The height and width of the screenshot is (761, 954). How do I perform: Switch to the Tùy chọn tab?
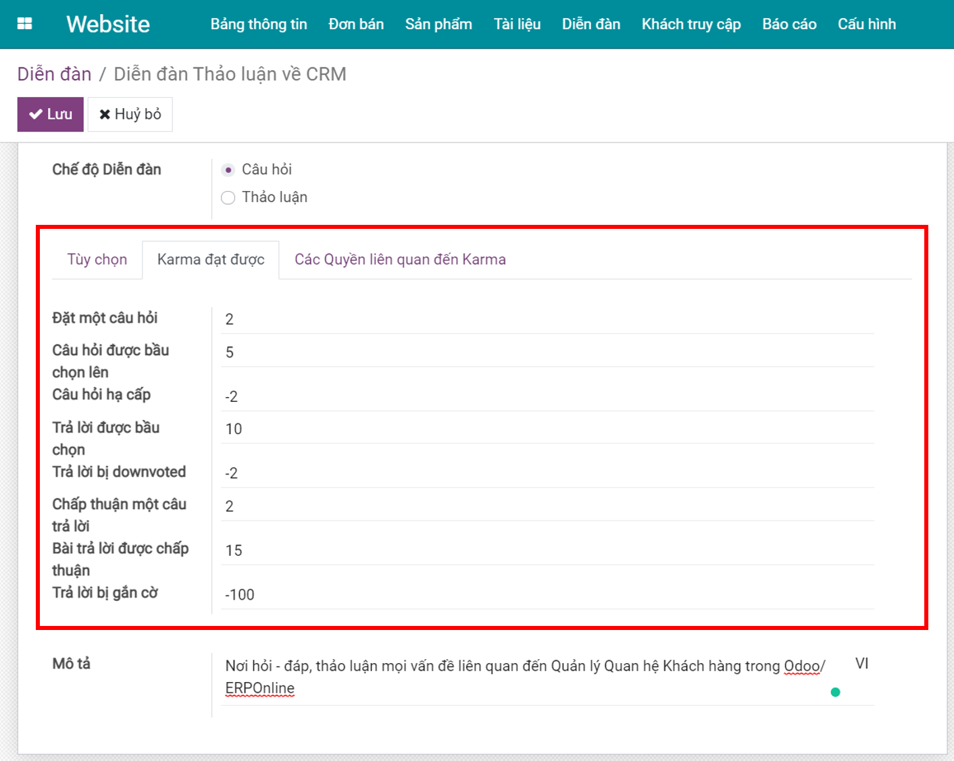click(x=97, y=259)
